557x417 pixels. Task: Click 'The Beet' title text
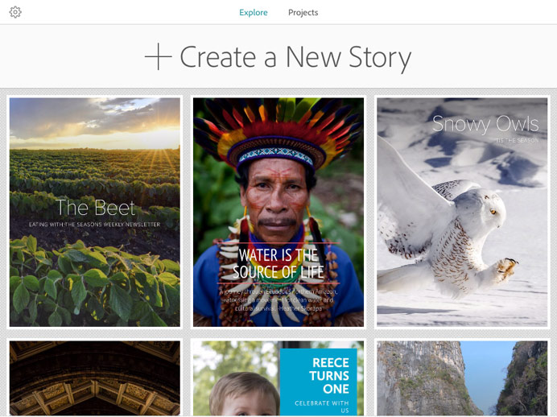pyautogui.click(x=95, y=208)
